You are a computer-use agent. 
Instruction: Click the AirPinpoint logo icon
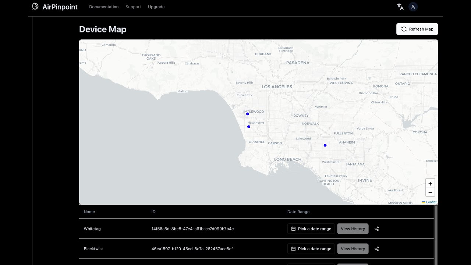tap(35, 6)
